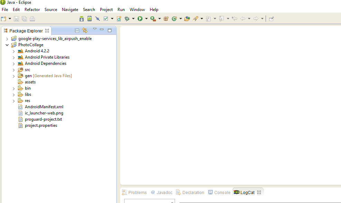Collapse the PhotoCollage project tree

click(x=7, y=45)
